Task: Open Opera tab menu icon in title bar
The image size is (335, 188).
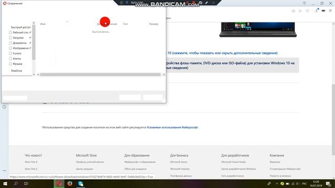Action: coord(304,3)
